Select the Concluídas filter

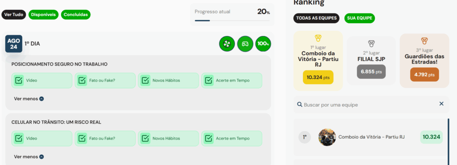(76, 15)
